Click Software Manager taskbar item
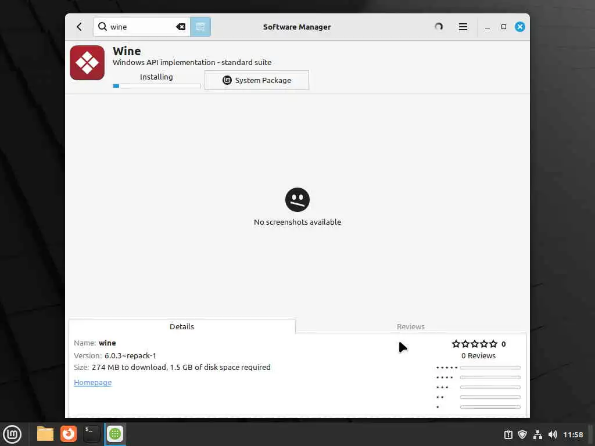Viewport: 595px width, 446px height. point(115,434)
